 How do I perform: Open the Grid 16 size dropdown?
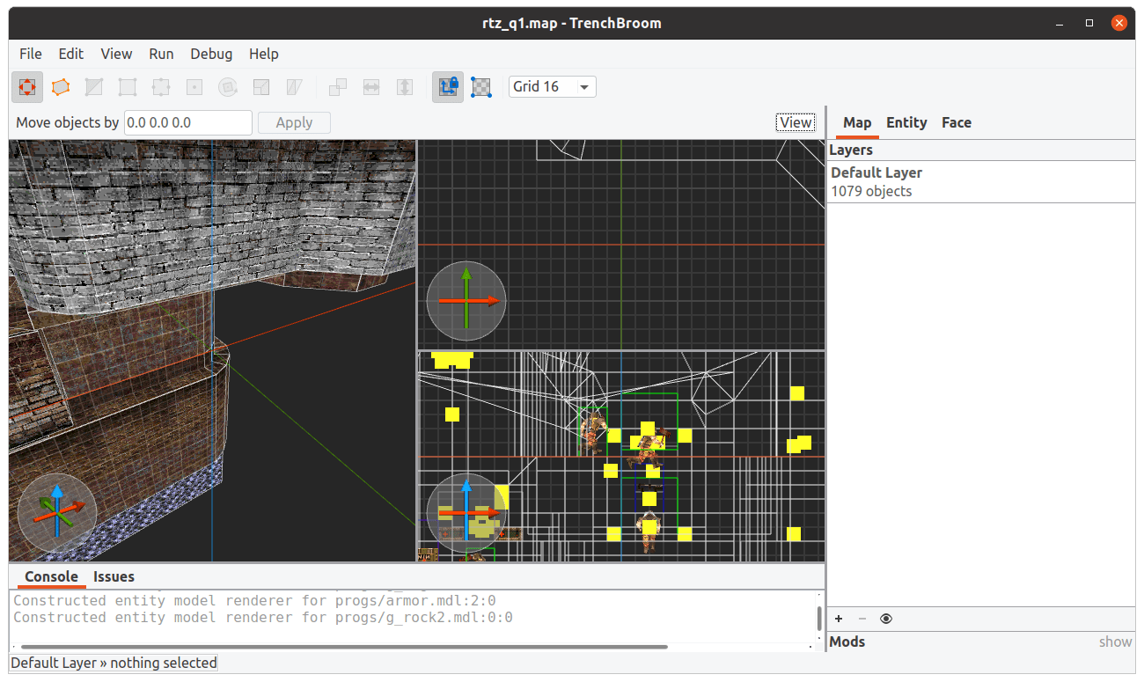click(x=552, y=86)
